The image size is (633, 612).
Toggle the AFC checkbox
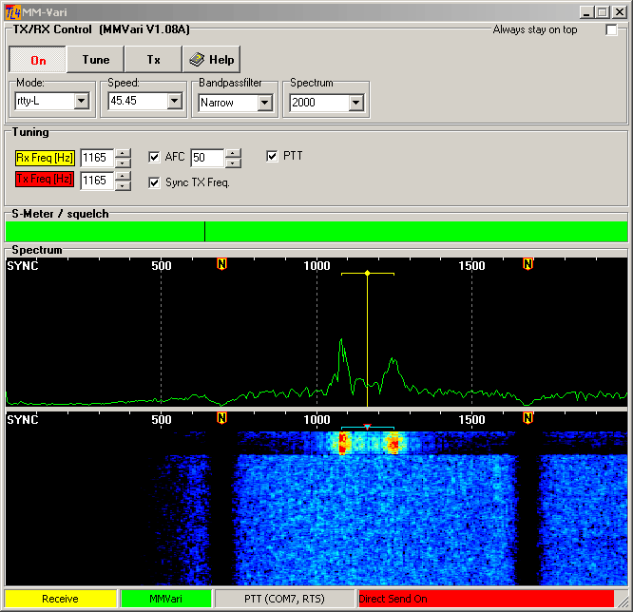coord(154,157)
